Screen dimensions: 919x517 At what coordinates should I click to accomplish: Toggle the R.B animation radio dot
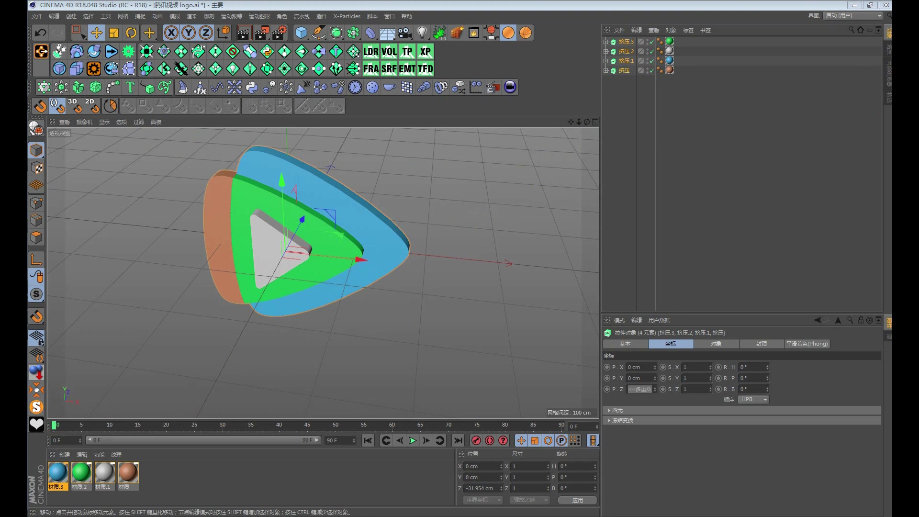click(x=718, y=389)
